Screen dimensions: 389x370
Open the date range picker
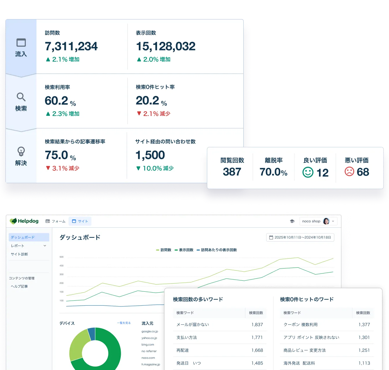(300, 237)
